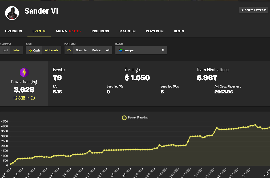Click the Earnings value $ 1.050

pyautogui.click(x=137, y=78)
